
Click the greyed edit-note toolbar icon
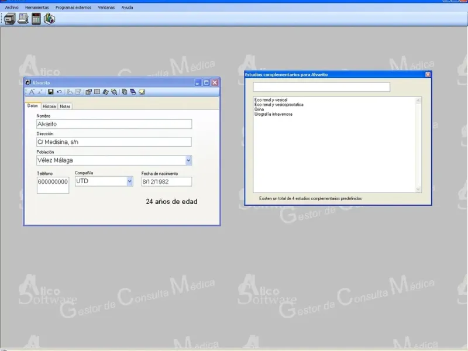(x=78, y=92)
